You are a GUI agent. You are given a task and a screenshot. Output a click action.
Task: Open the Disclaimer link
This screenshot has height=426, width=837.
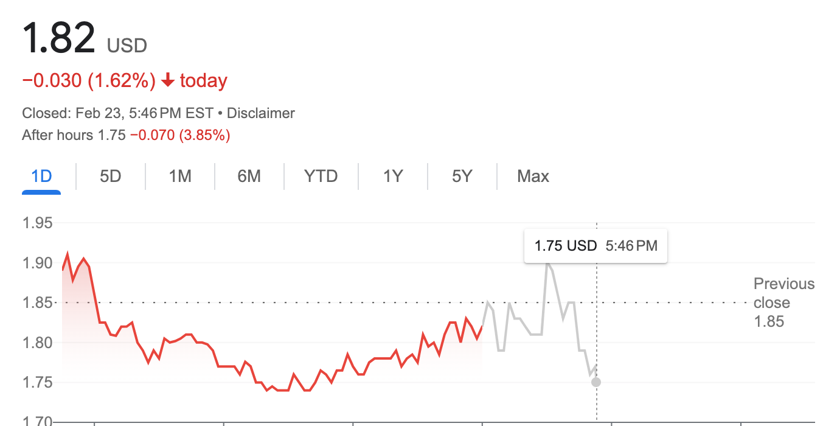tap(260, 113)
